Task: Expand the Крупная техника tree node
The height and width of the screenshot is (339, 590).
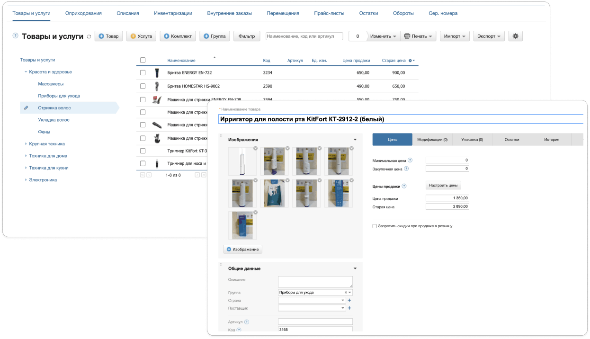Action: pyautogui.click(x=26, y=144)
